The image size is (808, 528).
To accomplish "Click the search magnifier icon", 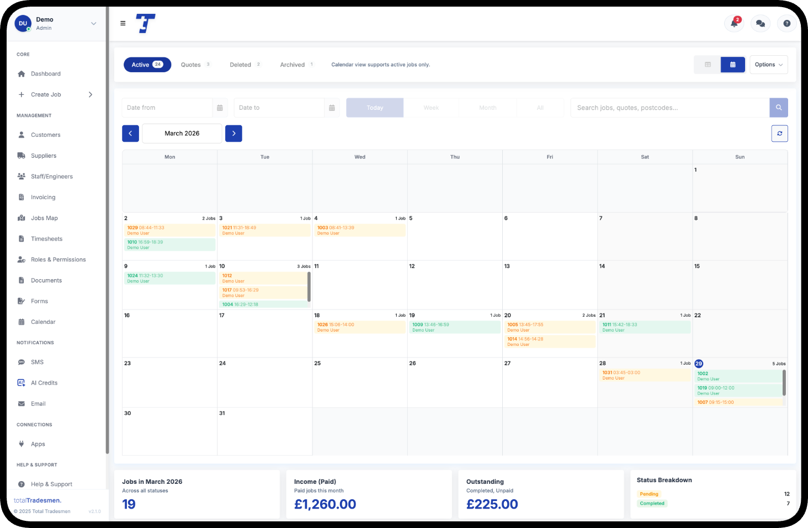I will (779, 108).
